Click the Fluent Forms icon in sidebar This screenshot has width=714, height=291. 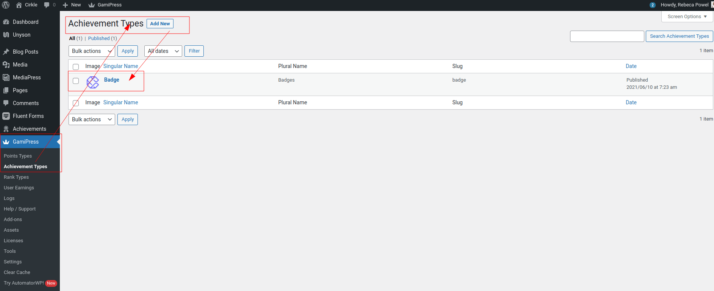(6, 116)
